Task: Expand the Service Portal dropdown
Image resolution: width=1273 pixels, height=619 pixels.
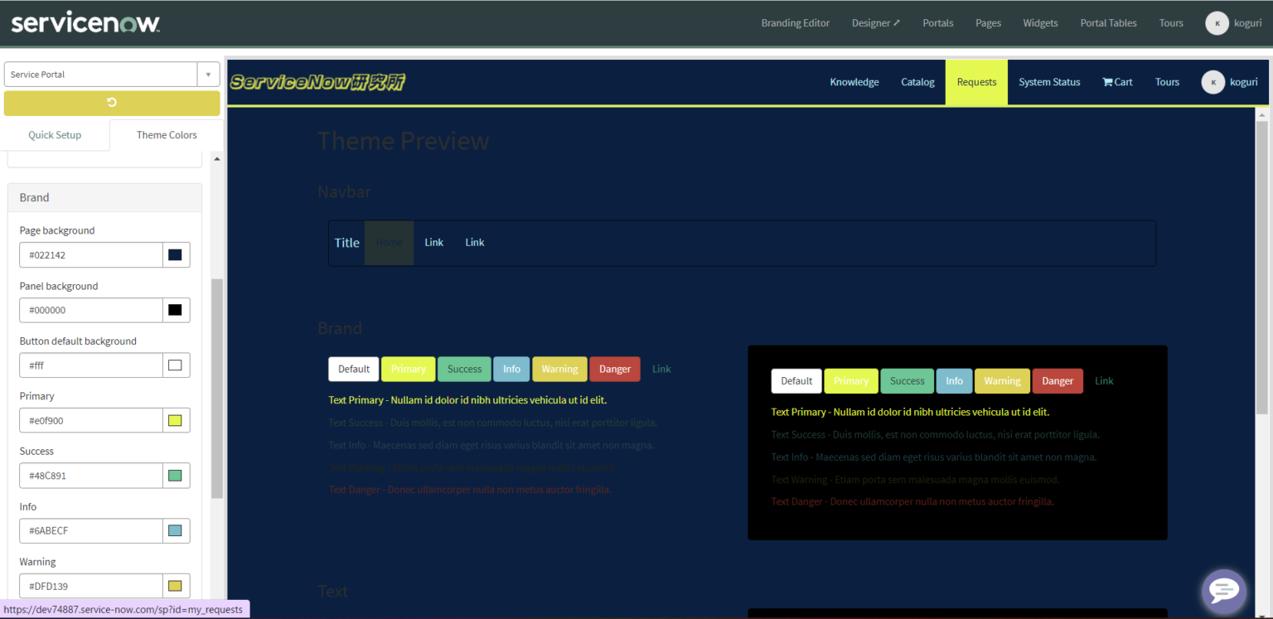Action: coord(208,75)
